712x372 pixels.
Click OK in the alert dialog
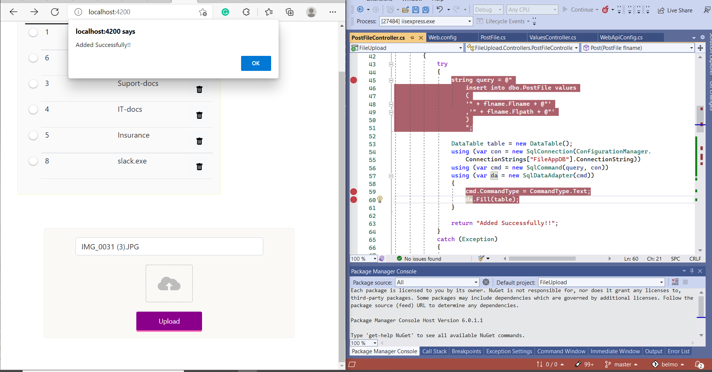tap(256, 63)
